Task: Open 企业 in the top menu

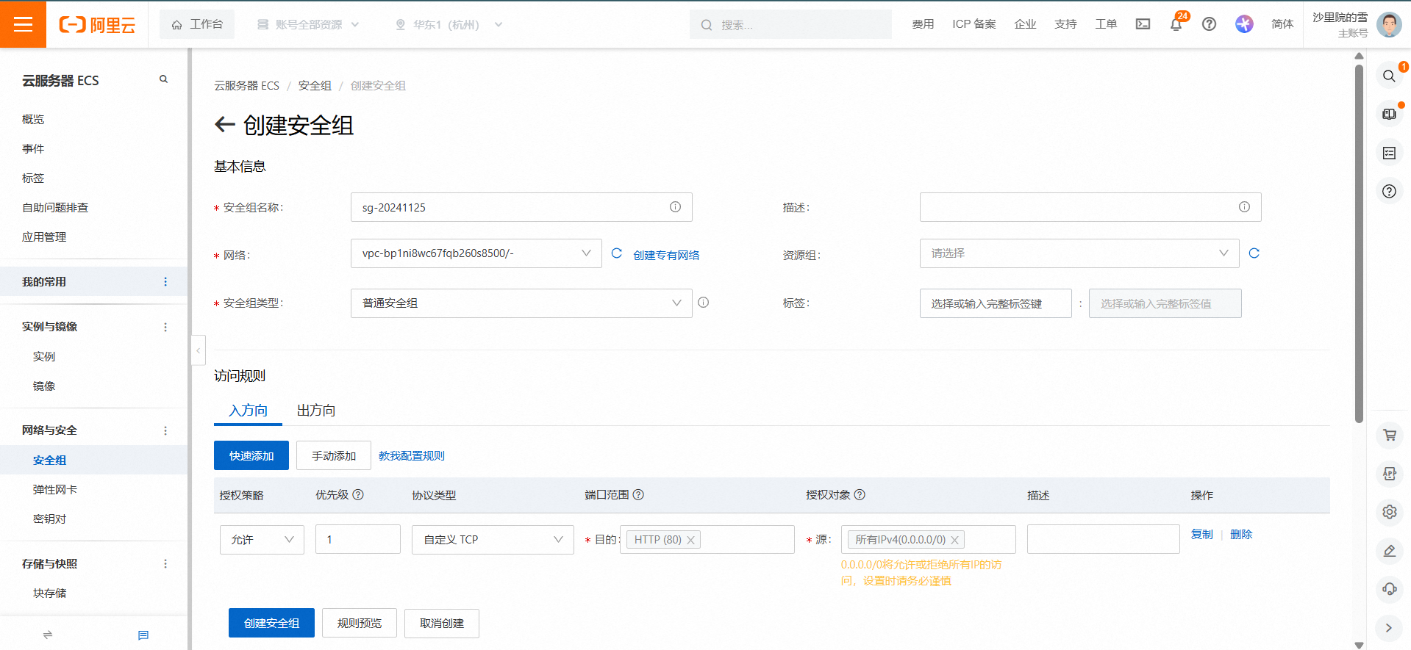Action: coord(1025,24)
